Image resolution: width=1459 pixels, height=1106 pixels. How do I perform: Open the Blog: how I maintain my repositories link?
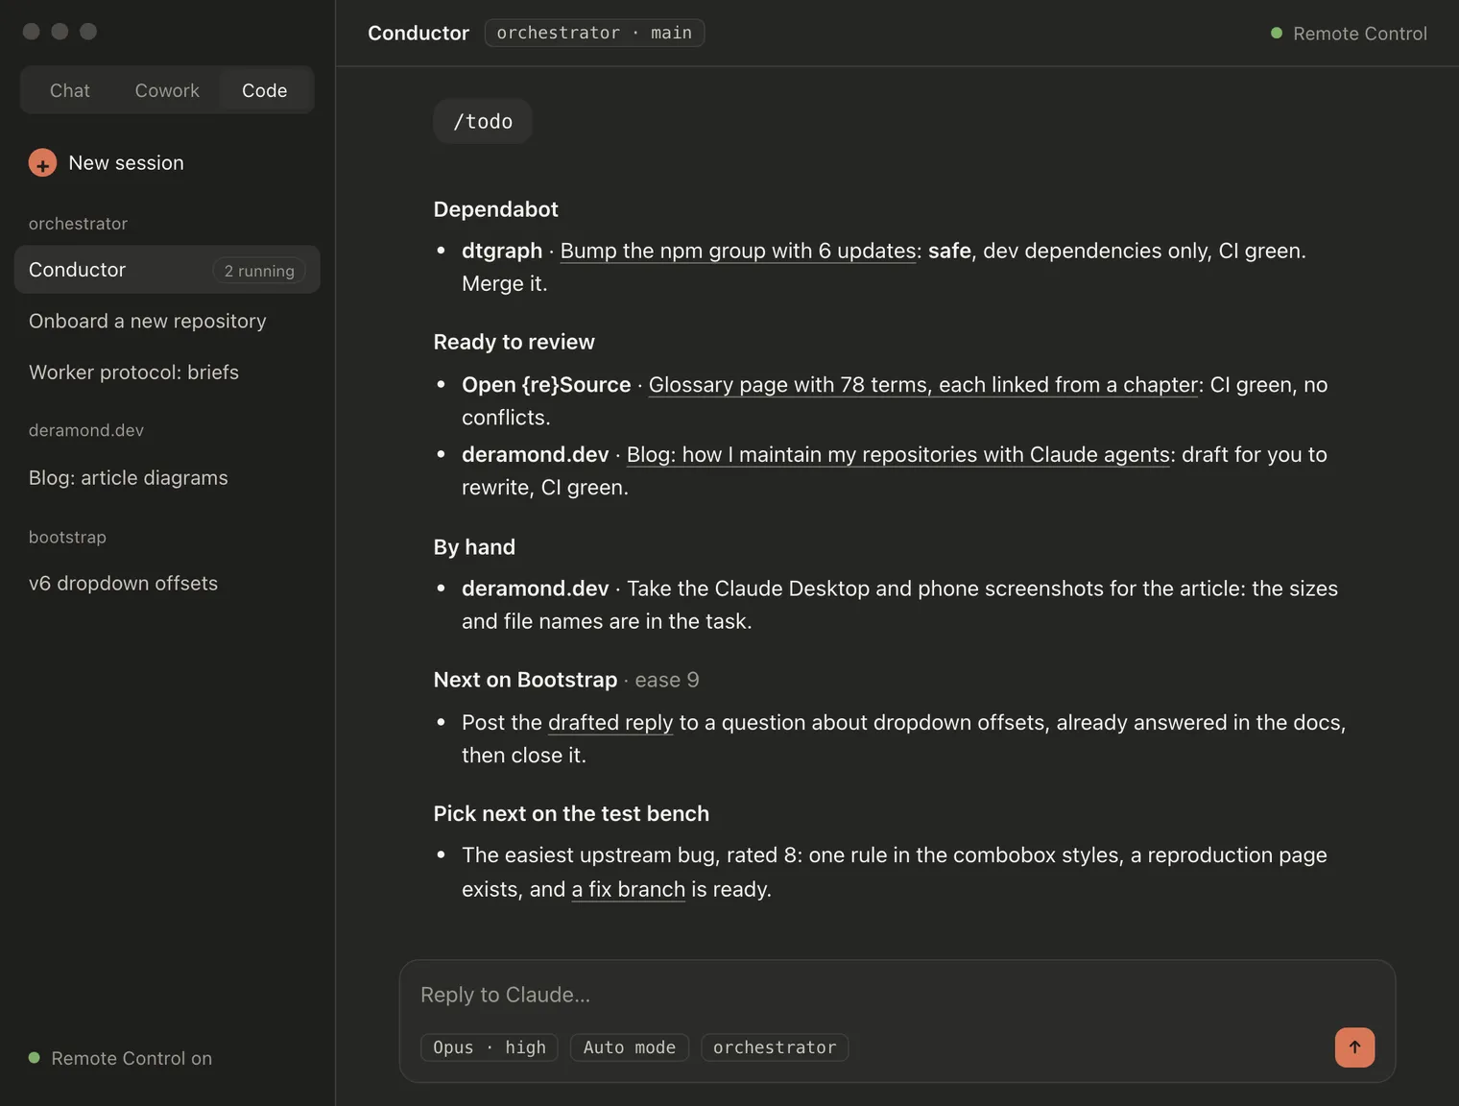[898, 455]
